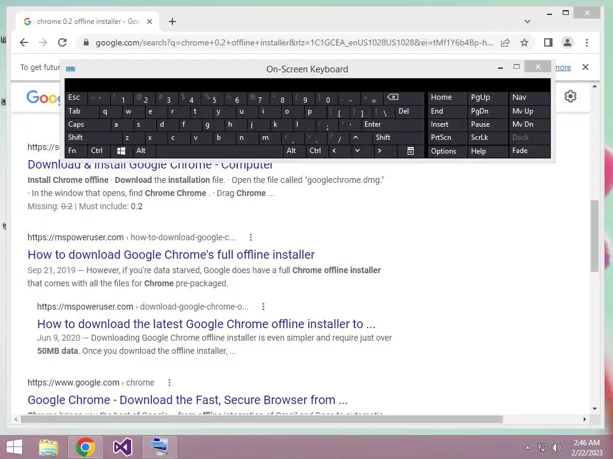Image resolution: width=613 pixels, height=459 pixels.
Task: Click Must include 0.2 link
Action: 136,206
